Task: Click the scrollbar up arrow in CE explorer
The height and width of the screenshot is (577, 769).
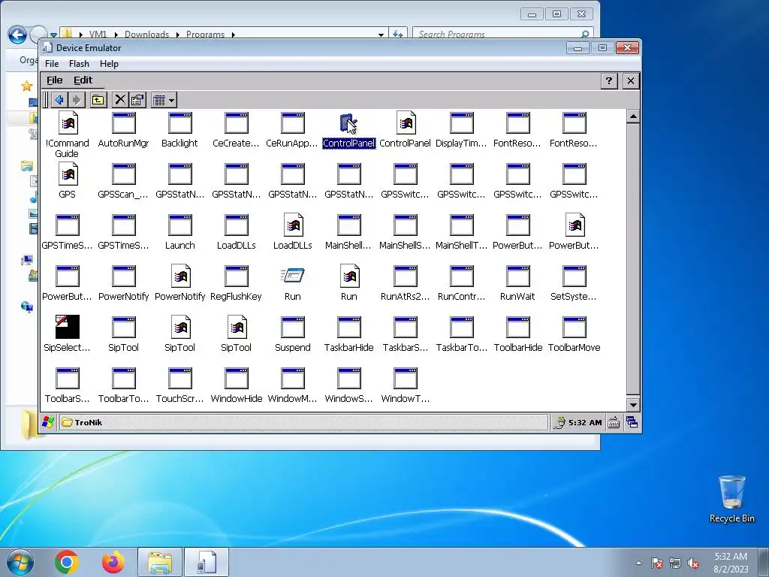Action: click(633, 116)
